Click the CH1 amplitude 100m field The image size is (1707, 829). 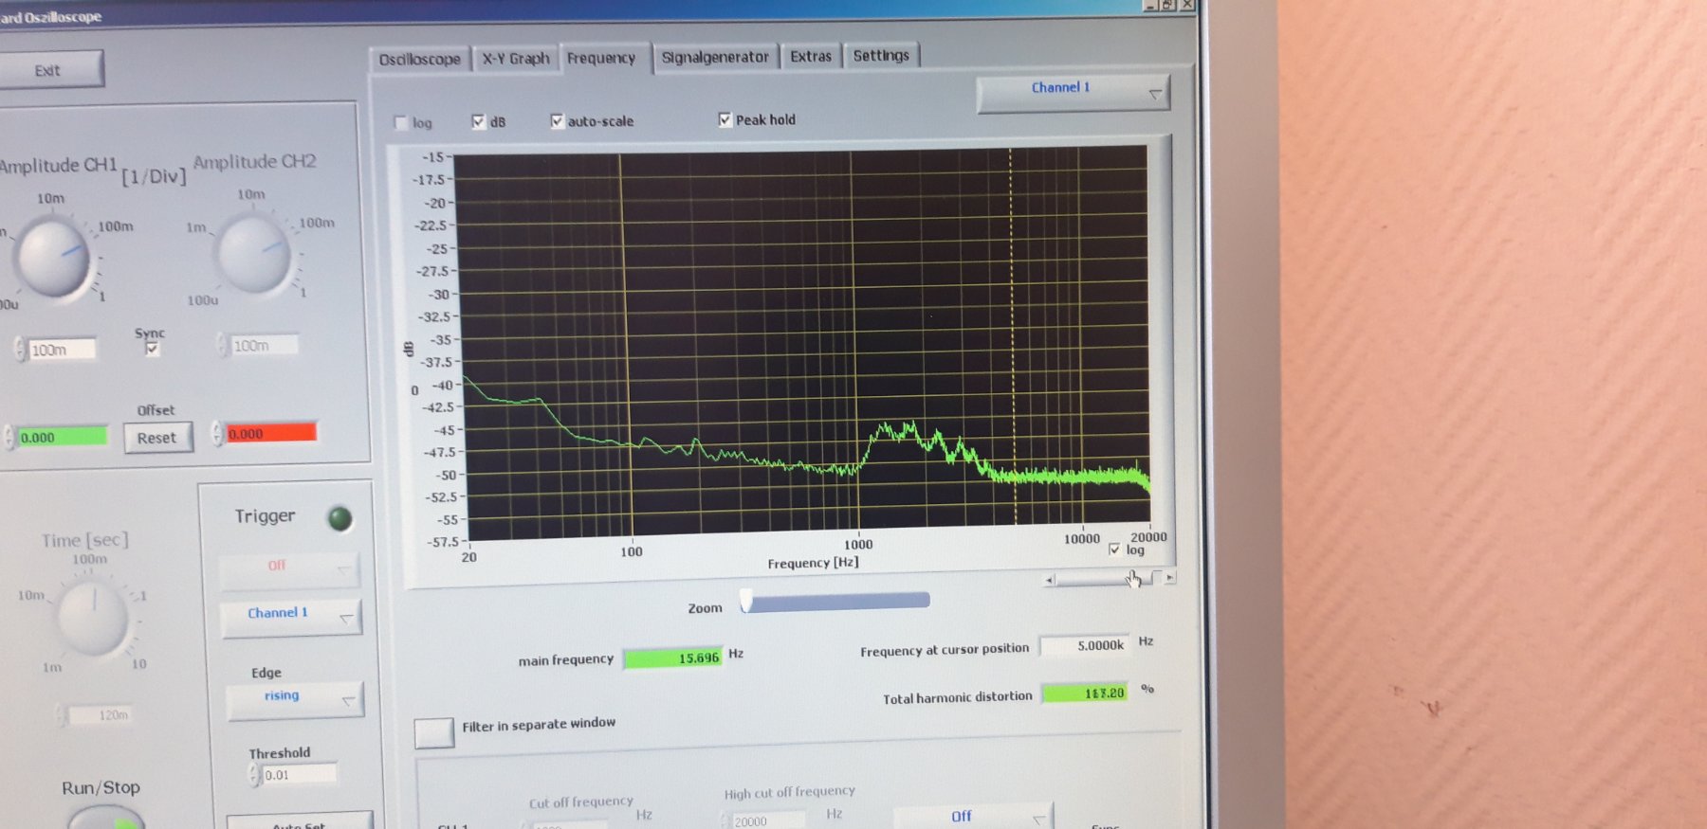(62, 350)
